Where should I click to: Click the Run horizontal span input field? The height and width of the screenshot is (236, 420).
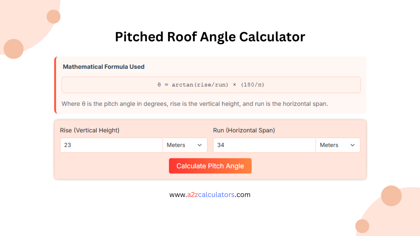[264, 145]
